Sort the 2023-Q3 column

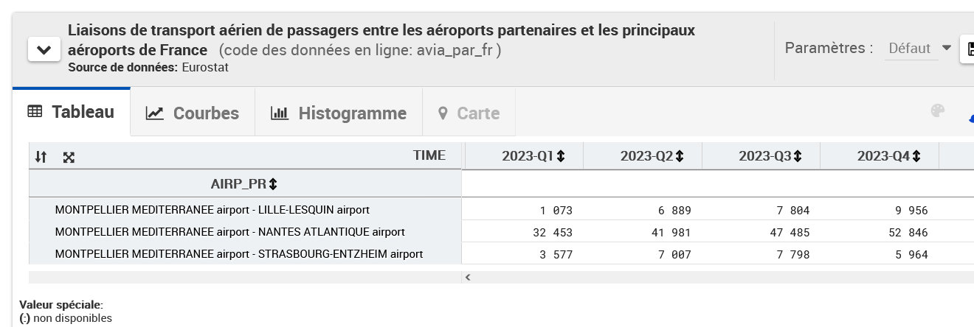click(x=798, y=156)
